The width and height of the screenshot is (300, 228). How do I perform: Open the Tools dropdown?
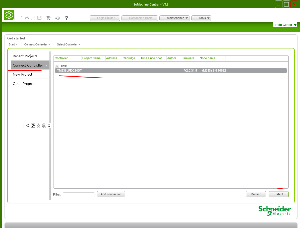[x=201, y=18]
